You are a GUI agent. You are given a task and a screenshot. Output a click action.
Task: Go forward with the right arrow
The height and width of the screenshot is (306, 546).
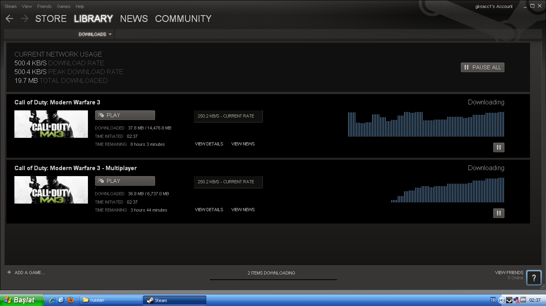pos(24,19)
